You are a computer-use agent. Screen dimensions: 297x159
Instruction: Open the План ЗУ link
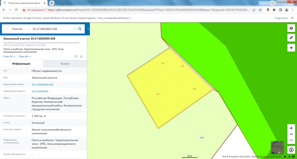pos(9,57)
